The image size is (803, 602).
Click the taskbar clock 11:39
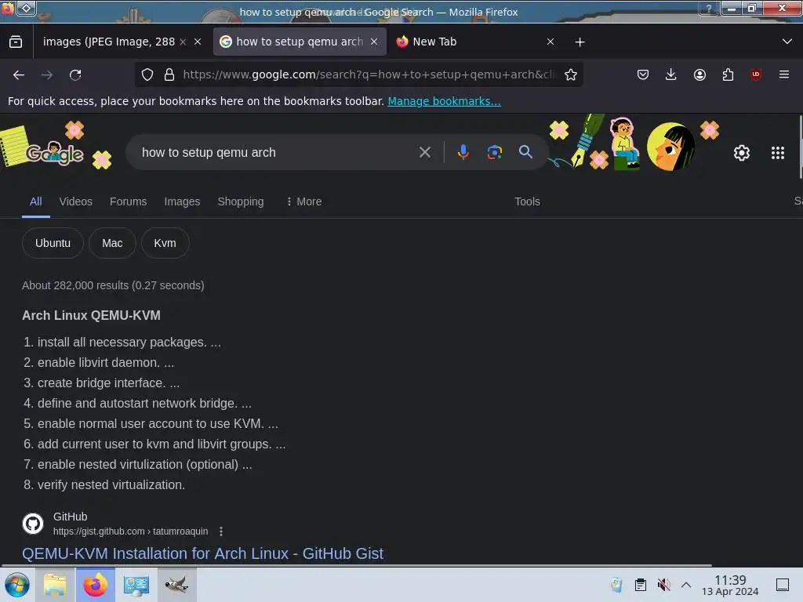point(730,580)
